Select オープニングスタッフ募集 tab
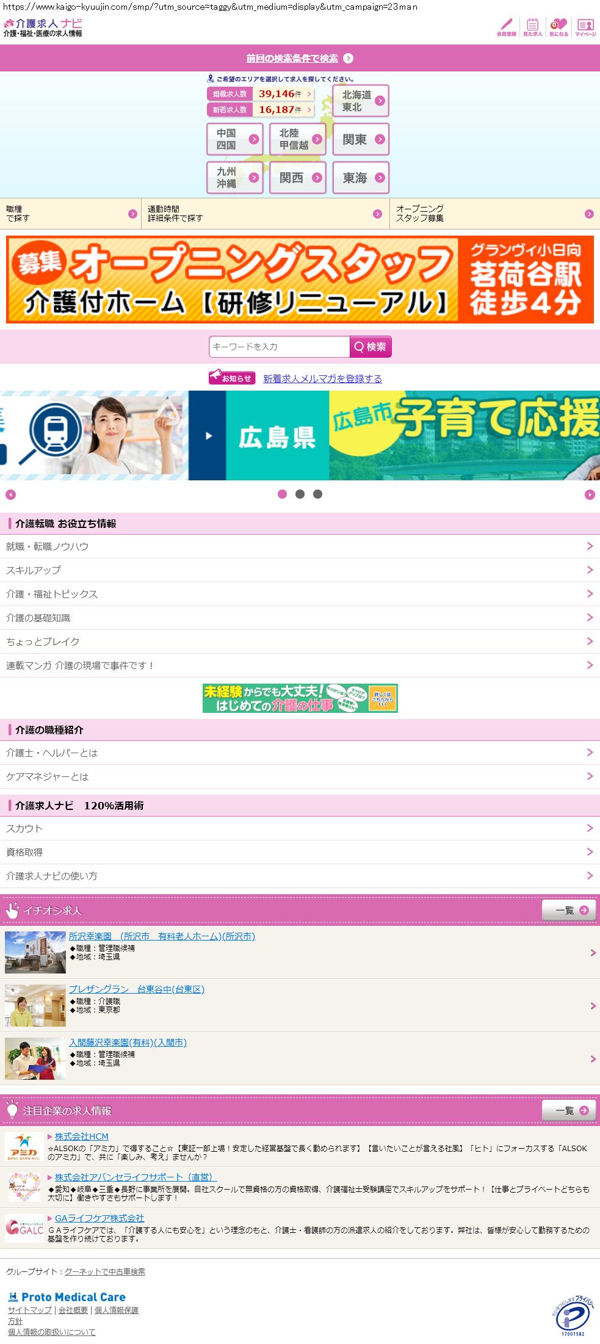 (x=494, y=214)
